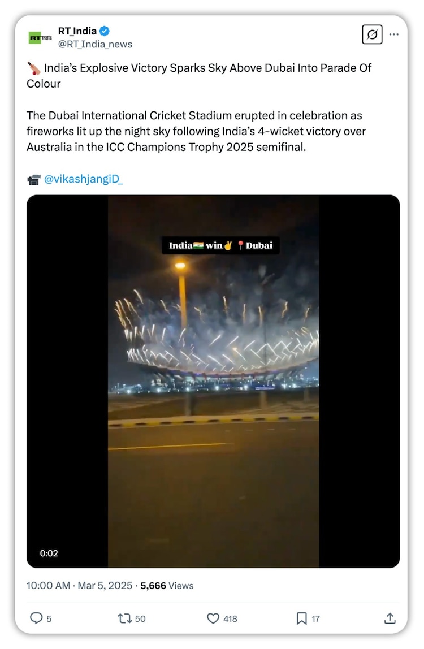Visit the @vikashjangiD_ mention link
This screenshot has width=424, height=649.
83,179
